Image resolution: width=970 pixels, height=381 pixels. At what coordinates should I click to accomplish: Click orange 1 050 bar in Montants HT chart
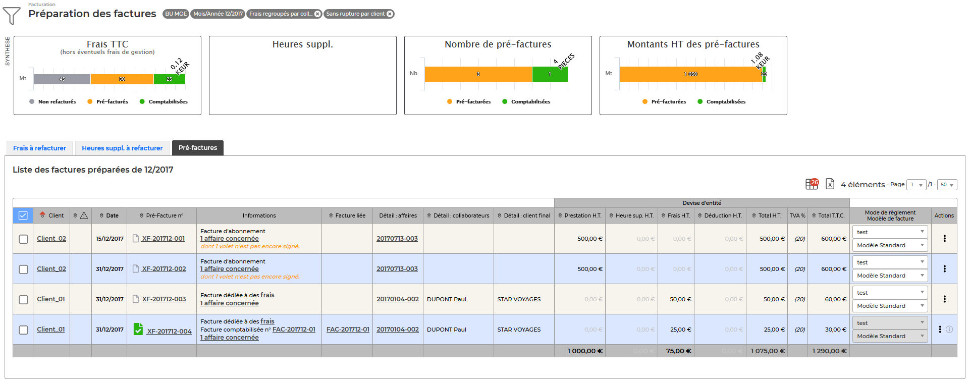(x=690, y=74)
